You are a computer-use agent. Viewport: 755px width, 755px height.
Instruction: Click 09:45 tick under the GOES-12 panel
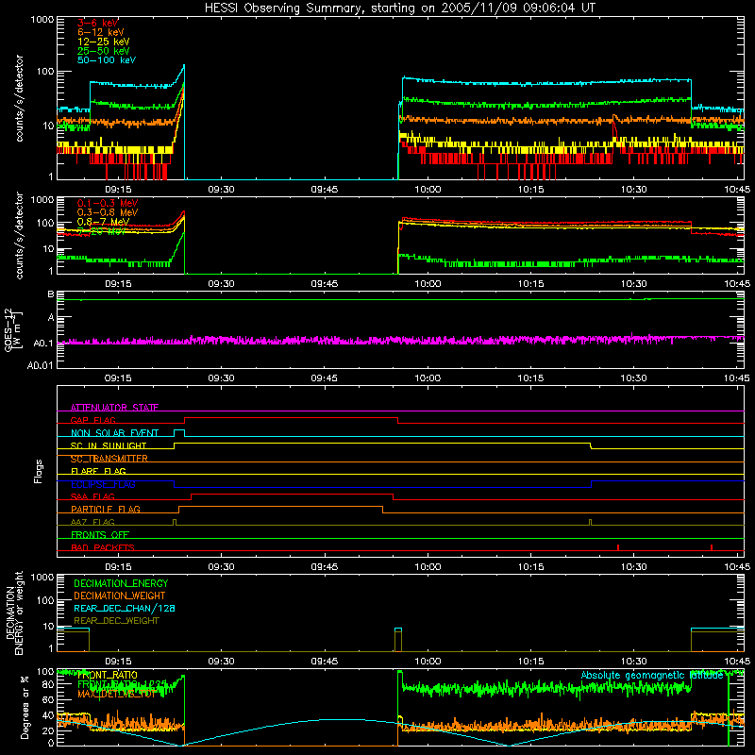(x=324, y=378)
